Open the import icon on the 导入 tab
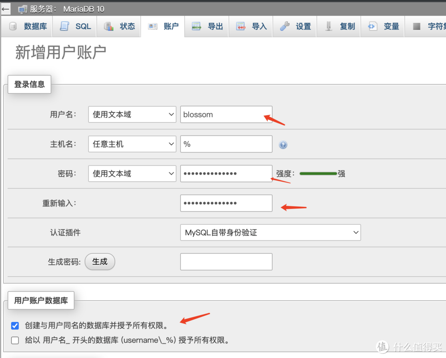 (241, 26)
